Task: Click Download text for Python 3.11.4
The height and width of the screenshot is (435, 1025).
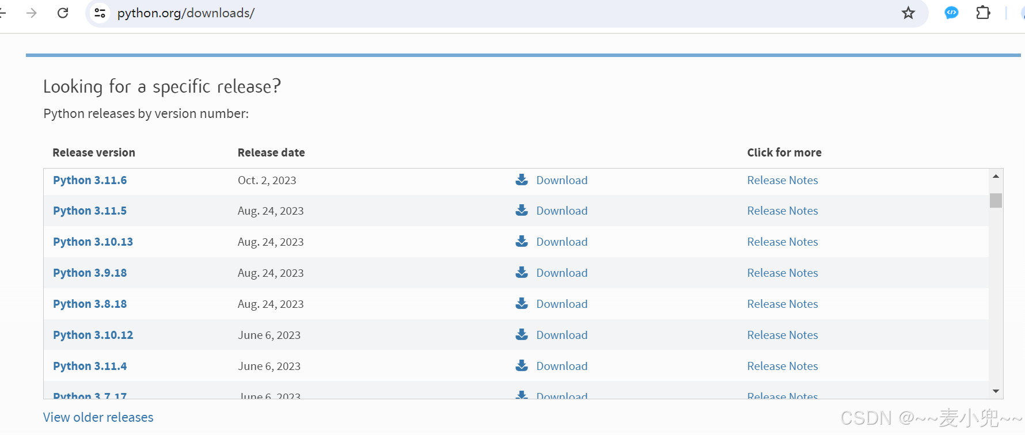Action: (x=562, y=366)
